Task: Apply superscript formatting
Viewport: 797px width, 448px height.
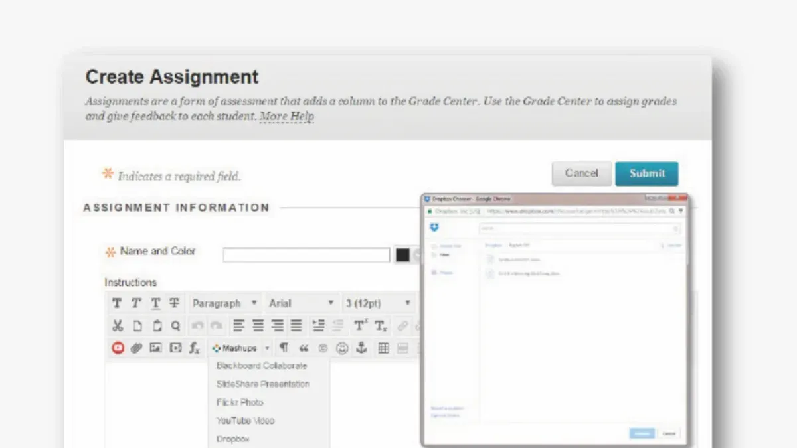Action: (361, 325)
